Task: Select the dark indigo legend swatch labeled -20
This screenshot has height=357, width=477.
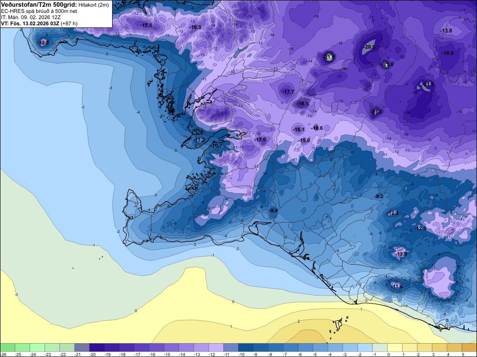Action: tap(97, 347)
